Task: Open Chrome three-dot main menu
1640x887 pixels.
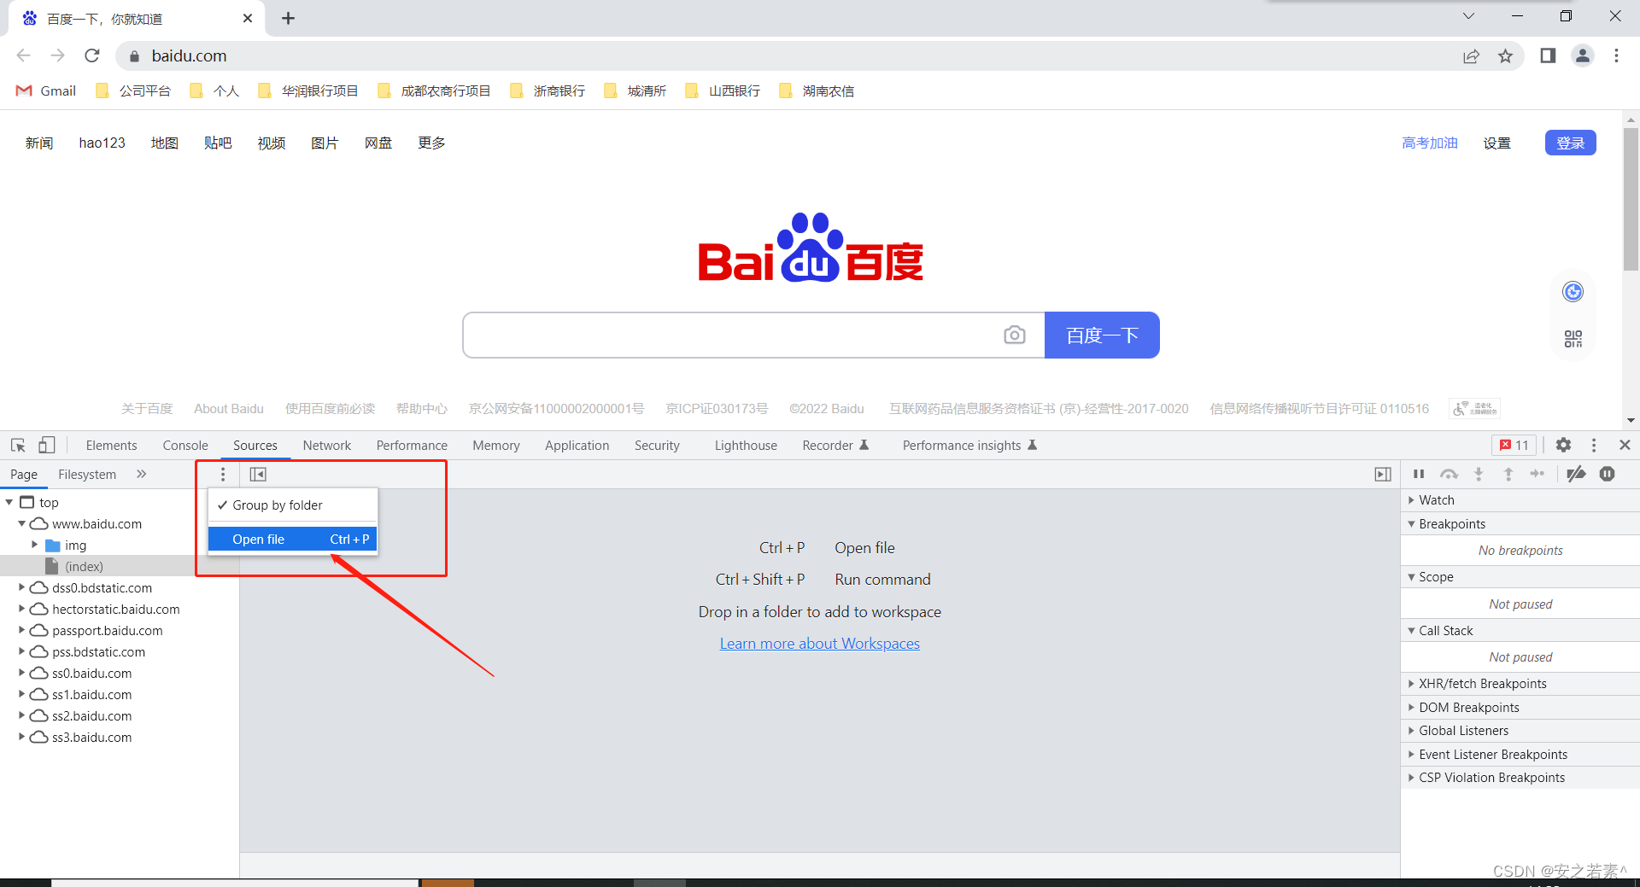Action: [x=1616, y=55]
